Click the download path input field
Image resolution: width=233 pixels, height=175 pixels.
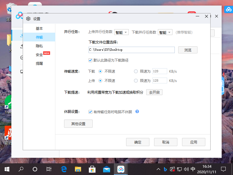click(x=131, y=50)
